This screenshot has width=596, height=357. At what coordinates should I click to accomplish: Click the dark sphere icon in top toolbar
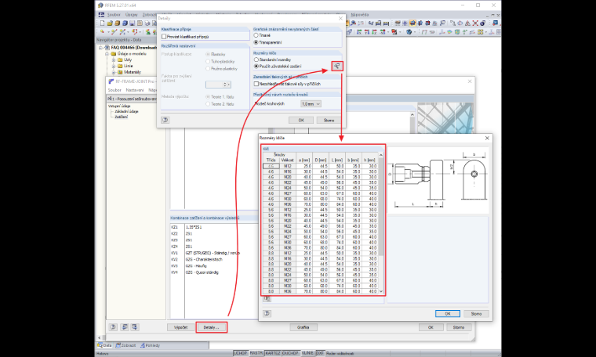483,23
